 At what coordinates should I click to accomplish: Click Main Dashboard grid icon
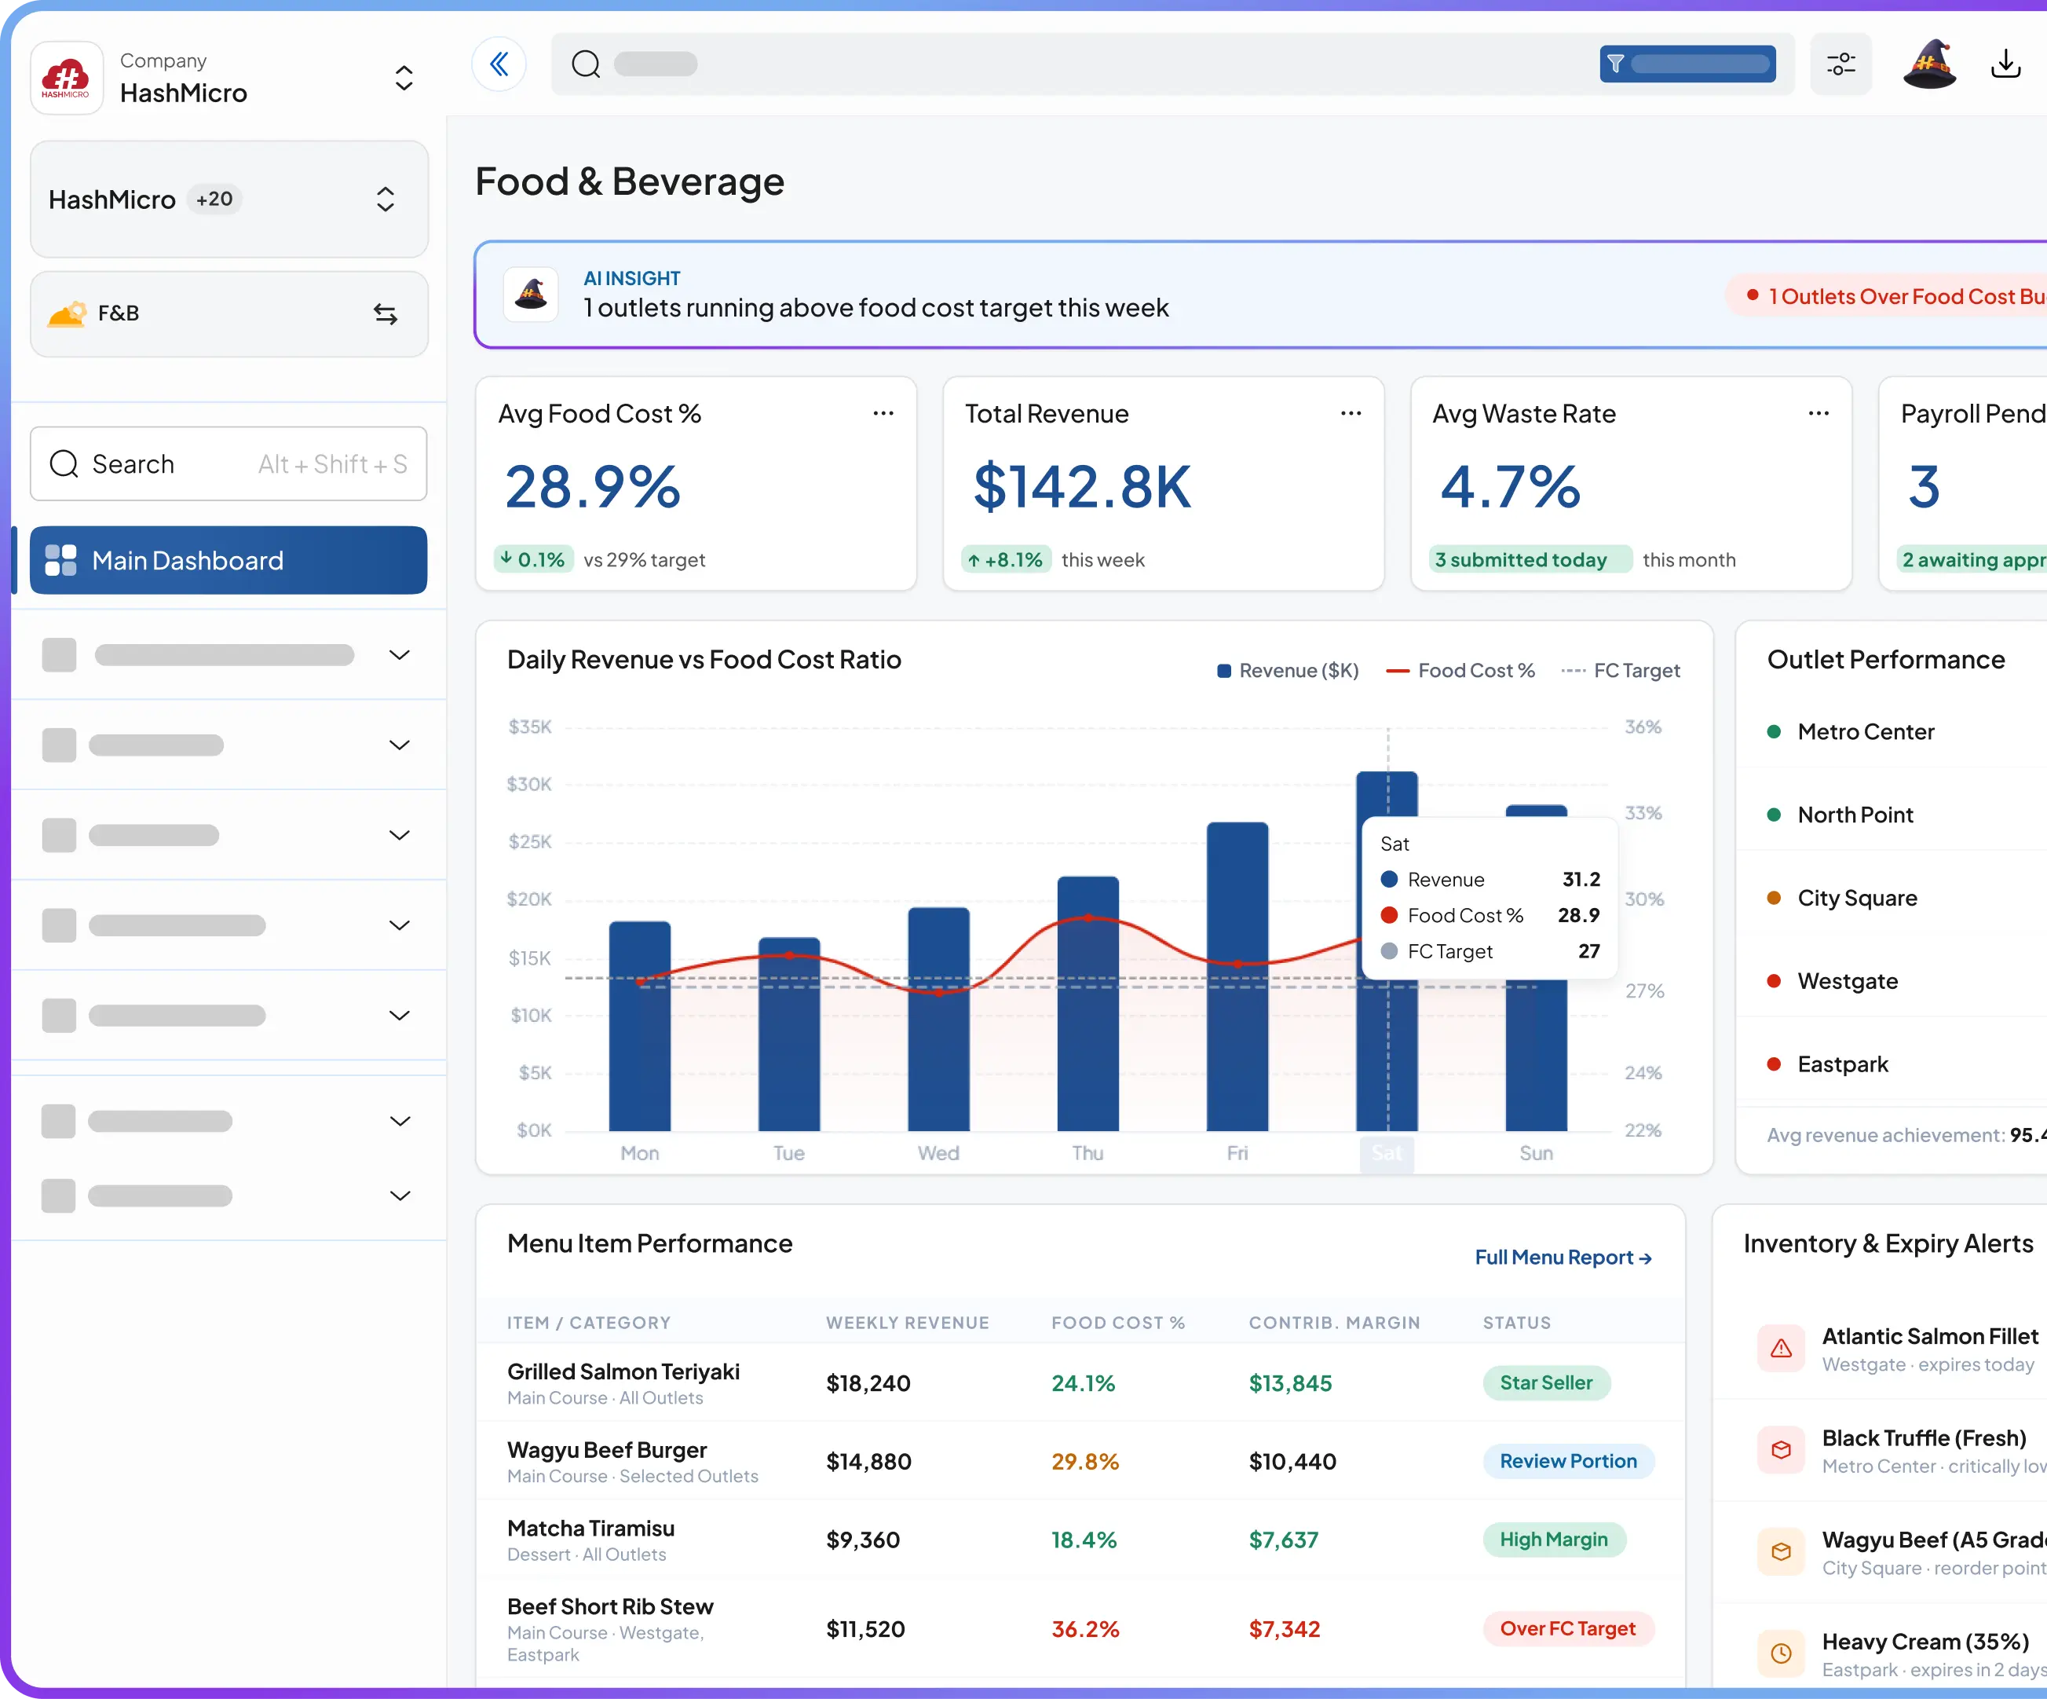(x=60, y=561)
